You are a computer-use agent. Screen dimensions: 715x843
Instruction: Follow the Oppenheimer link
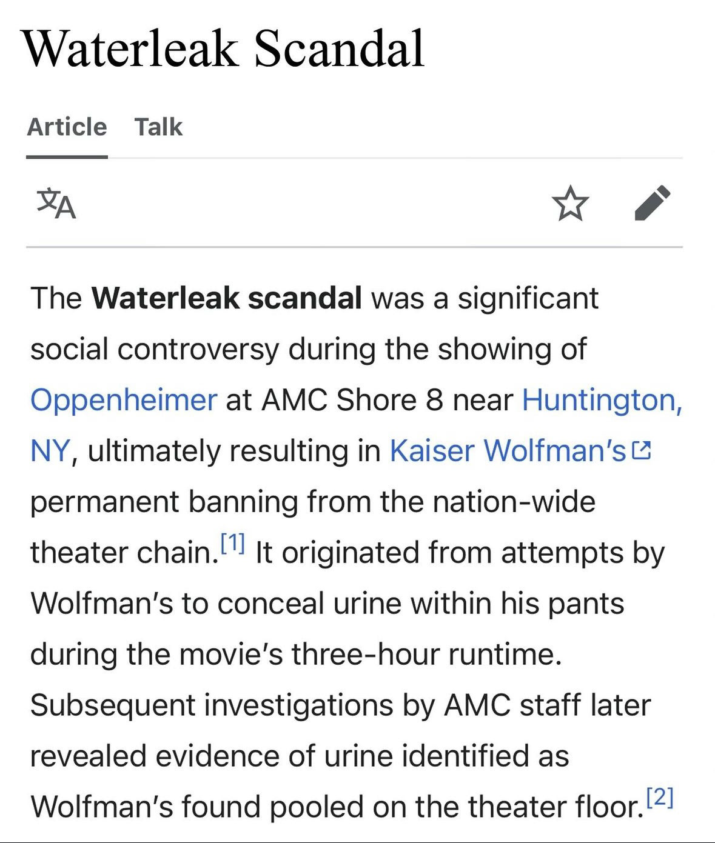point(123,400)
